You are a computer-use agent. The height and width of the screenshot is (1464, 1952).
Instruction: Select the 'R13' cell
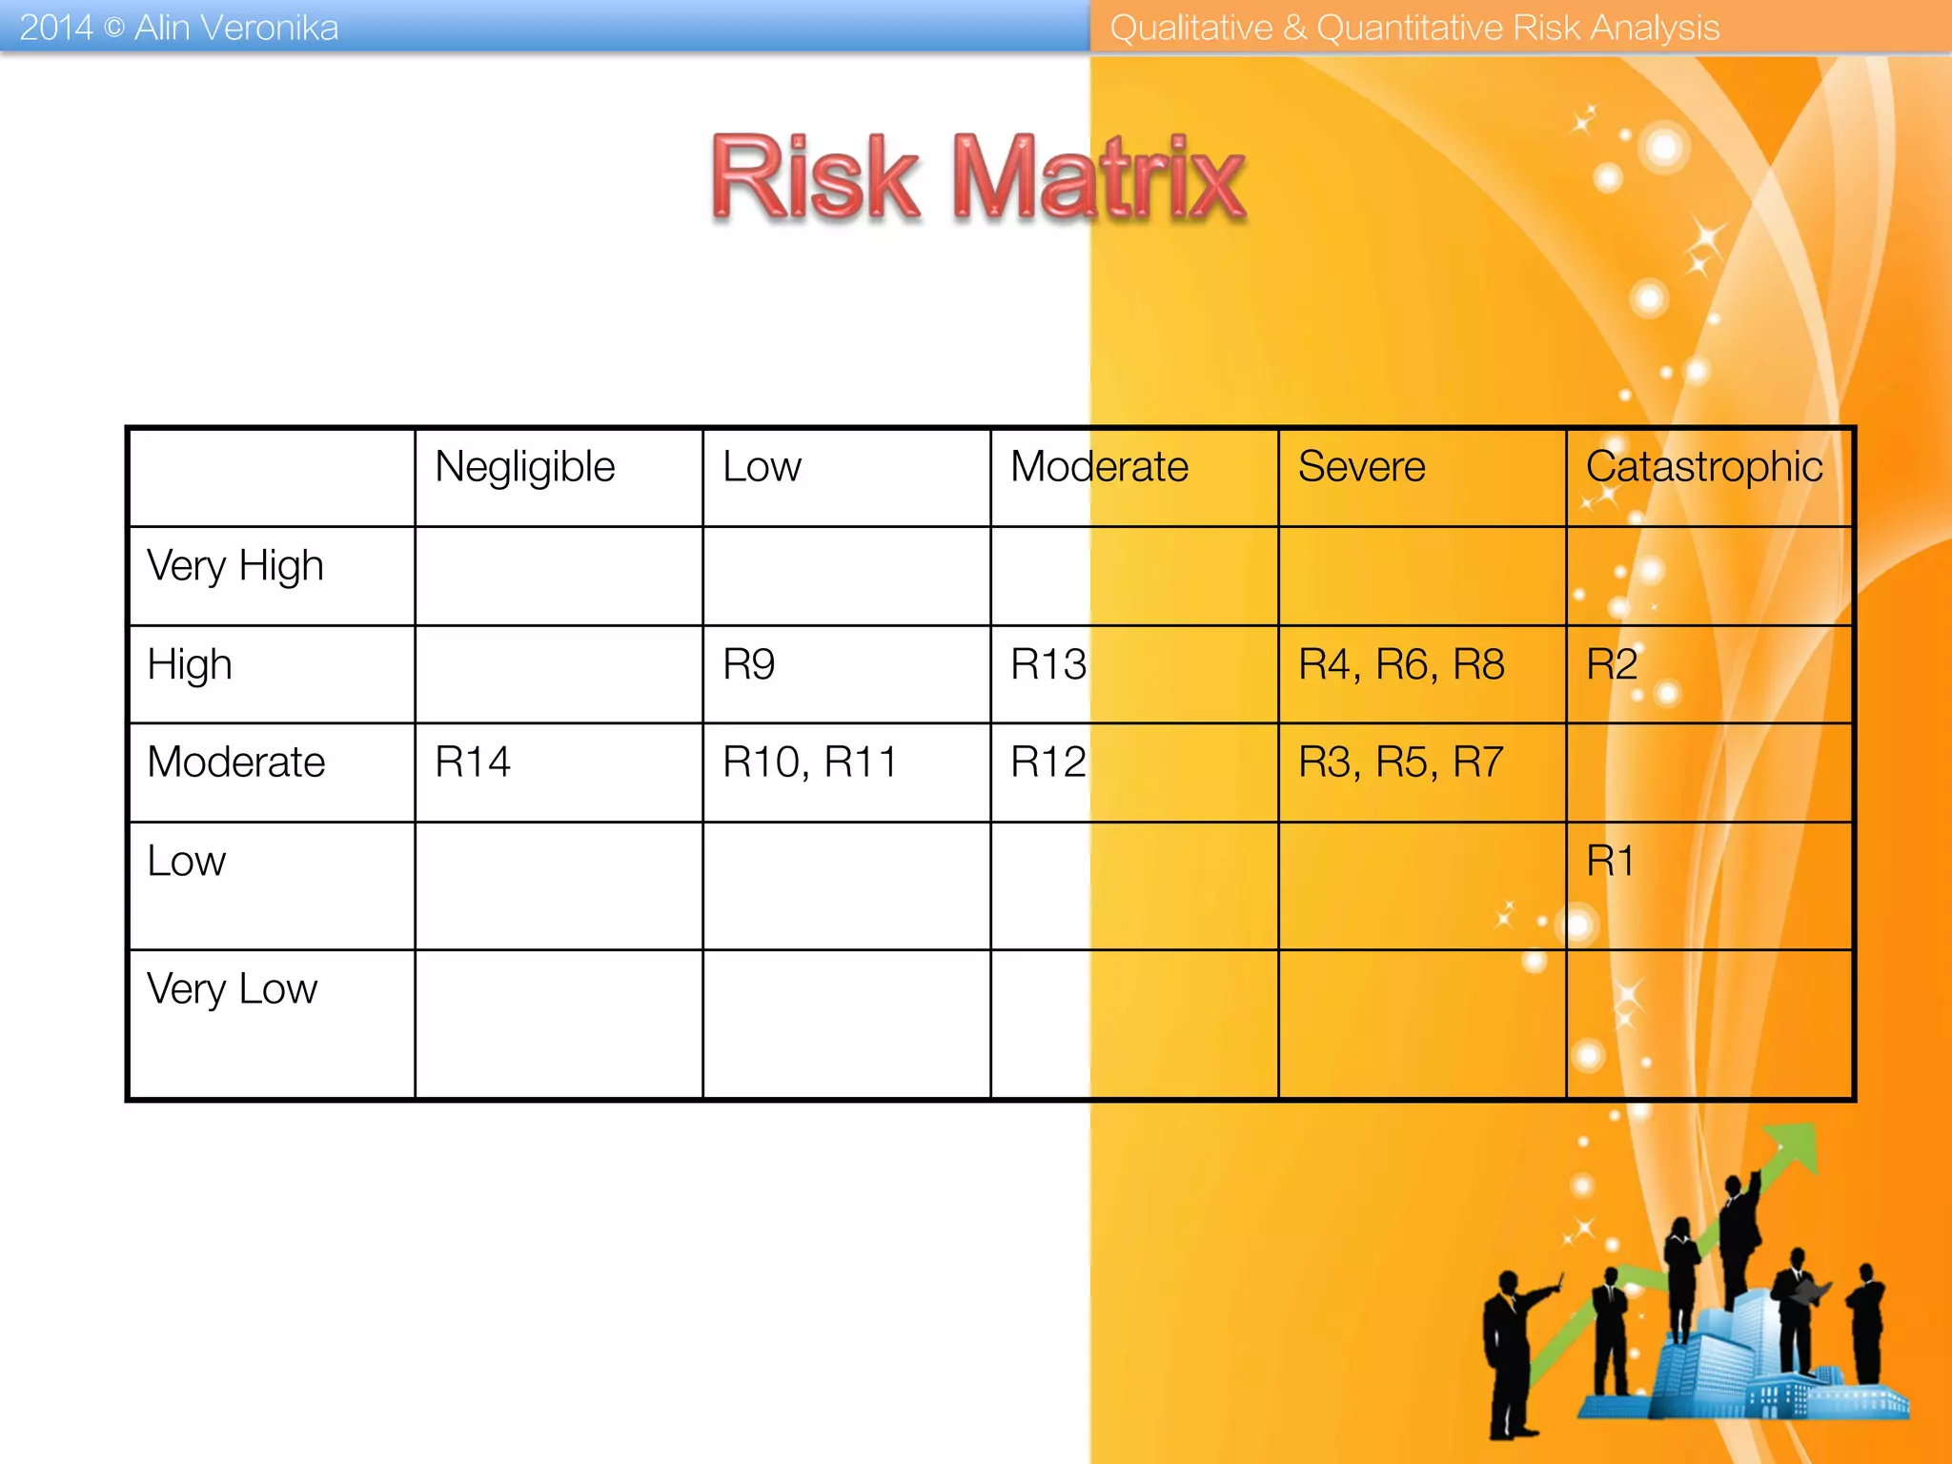coord(1134,674)
